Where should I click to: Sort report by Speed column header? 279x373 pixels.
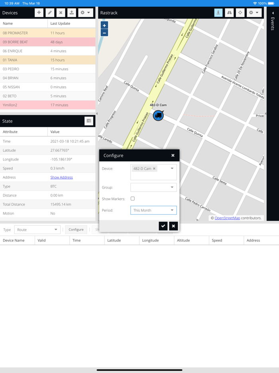point(226,240)
